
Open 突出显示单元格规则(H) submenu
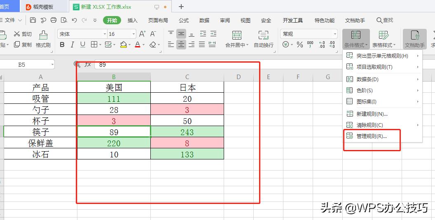click(x=383, y=56)
